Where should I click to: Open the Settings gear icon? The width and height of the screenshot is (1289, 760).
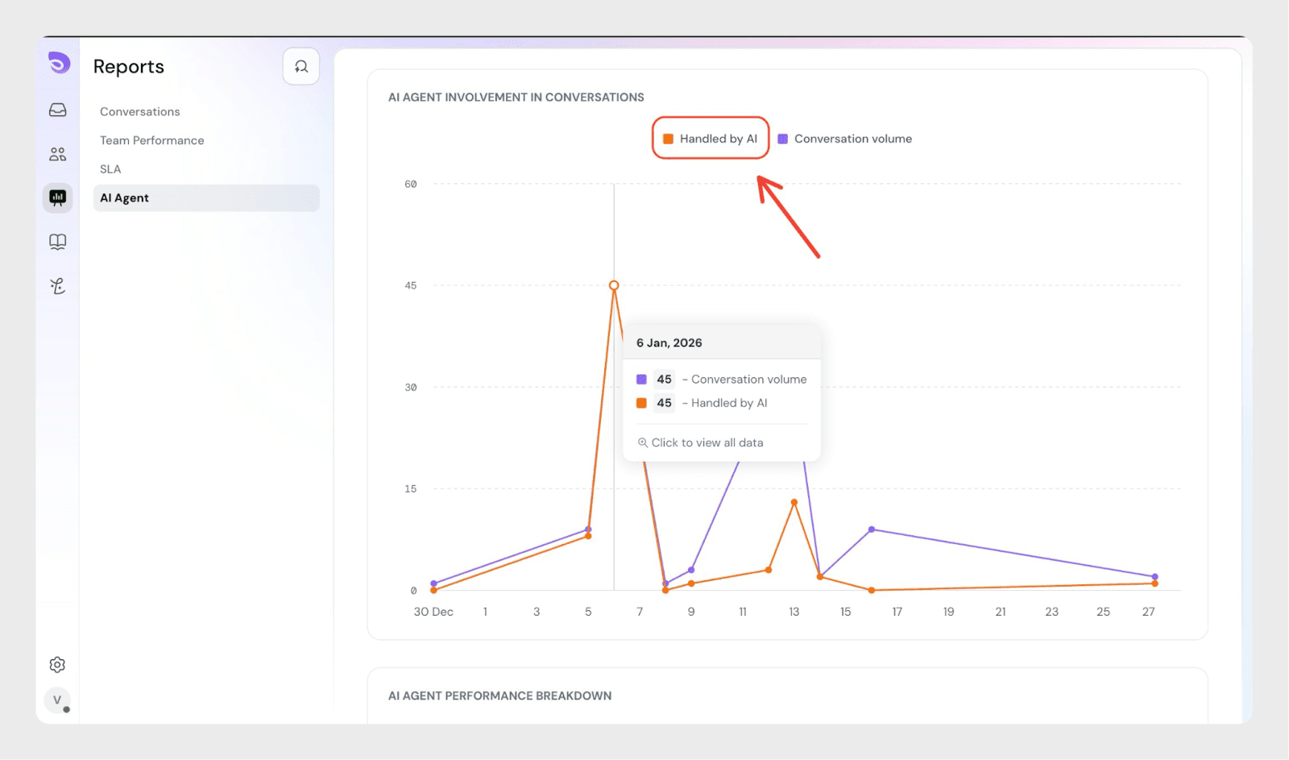(x=57, y=665)
